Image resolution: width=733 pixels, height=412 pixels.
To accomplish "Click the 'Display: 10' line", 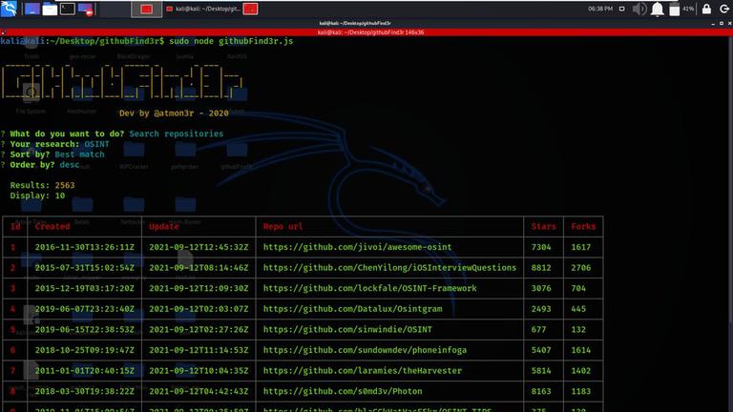I will coord(37,196).
